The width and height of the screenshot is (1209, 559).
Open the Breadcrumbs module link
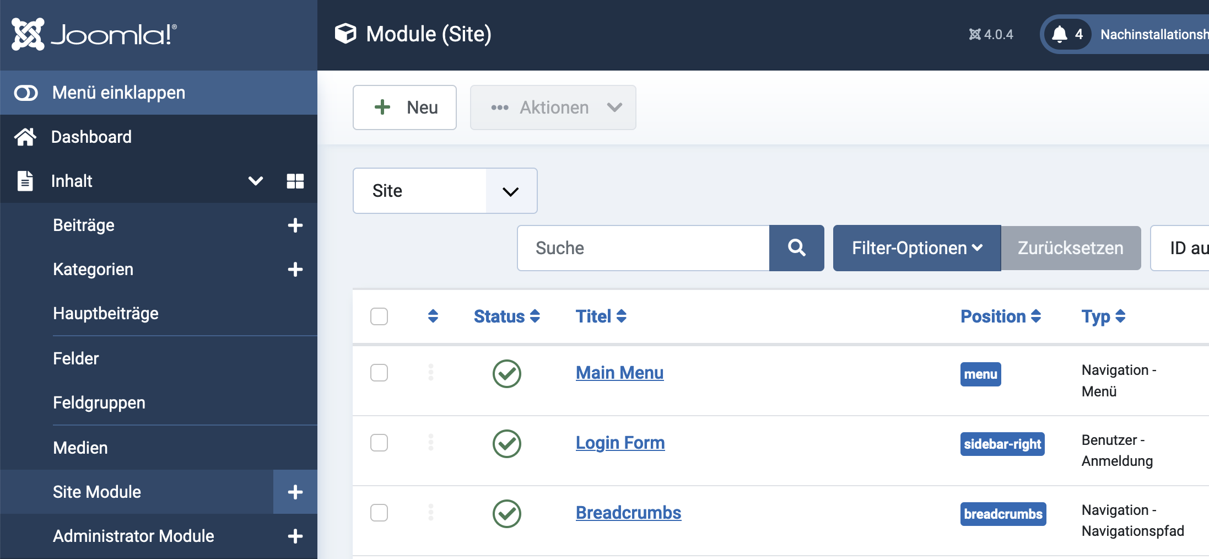coord(628,513)
